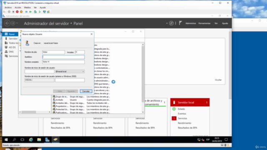Open the notifications flag in Server Manager
This screenshot has height=150, width=267.
[x=180, y=23]
